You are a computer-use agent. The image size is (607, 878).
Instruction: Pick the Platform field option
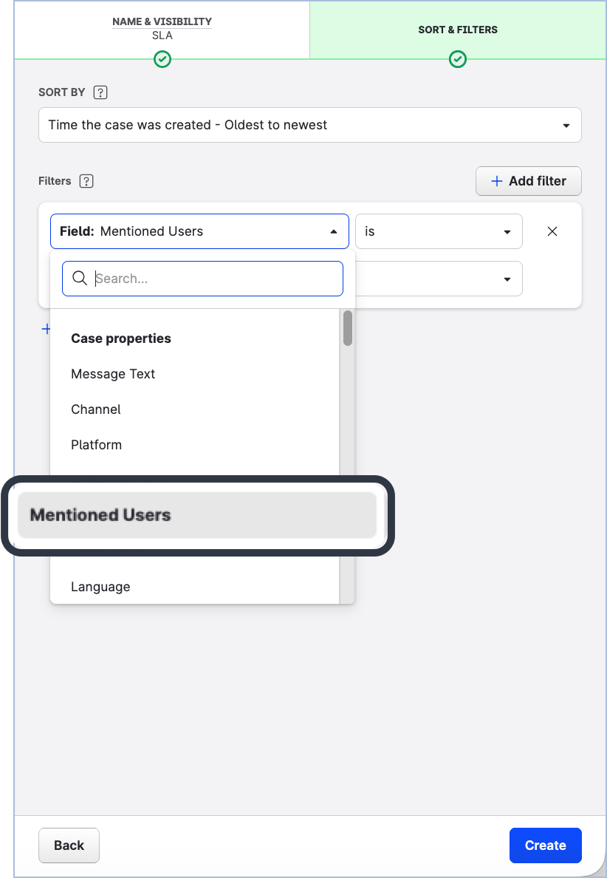pyautogui.click(x=97, y=445)
